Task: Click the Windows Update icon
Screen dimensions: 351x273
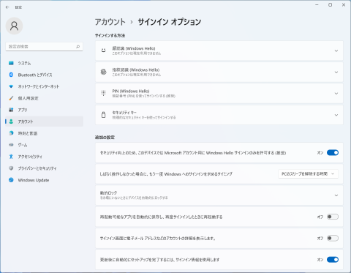Action: point(11,180)
